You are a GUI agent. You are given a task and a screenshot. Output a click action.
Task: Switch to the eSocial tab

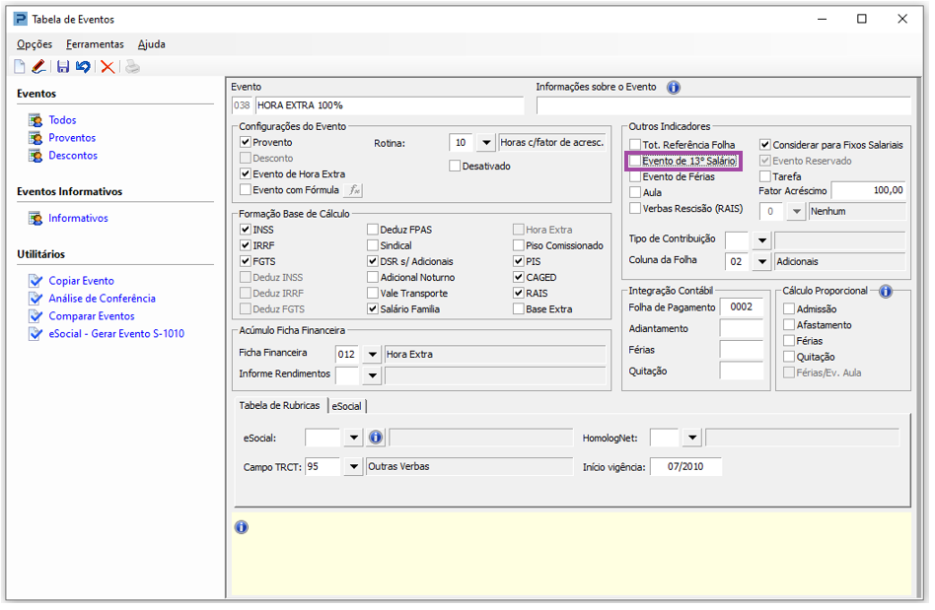click(x=346, y=405)
